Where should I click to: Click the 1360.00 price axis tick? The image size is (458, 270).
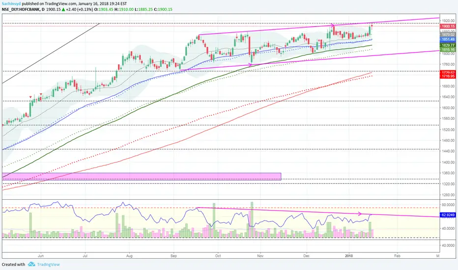[x=448, y=173]
